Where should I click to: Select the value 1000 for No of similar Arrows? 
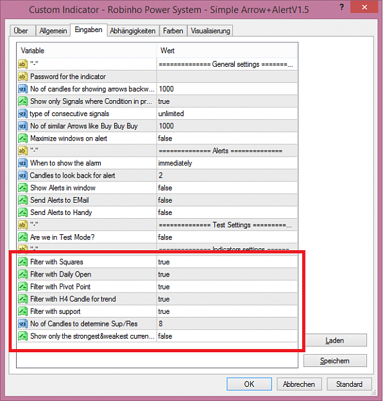tap(227, 126)
